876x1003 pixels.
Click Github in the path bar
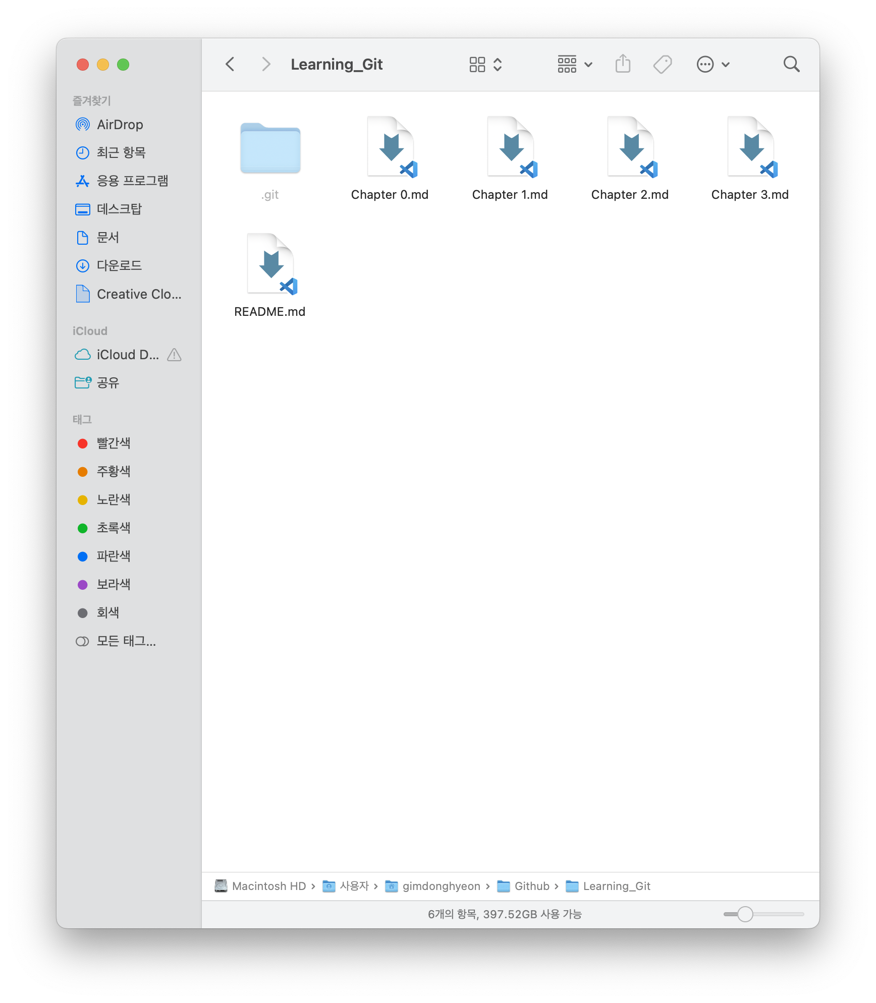pyautogui.click(x=523, y=886)
